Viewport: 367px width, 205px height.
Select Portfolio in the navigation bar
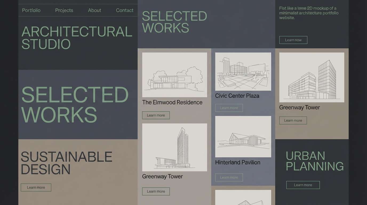point(31,10)
